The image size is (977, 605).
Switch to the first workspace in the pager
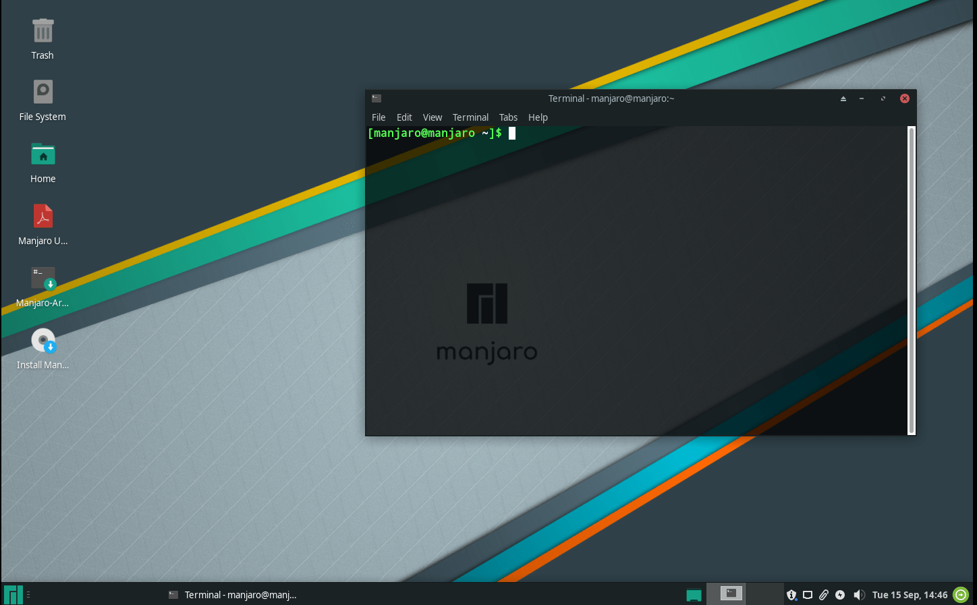[x=726, y=594]
